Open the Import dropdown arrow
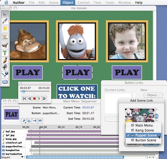Viewport: 167px width, 159px height. (22, 157)
